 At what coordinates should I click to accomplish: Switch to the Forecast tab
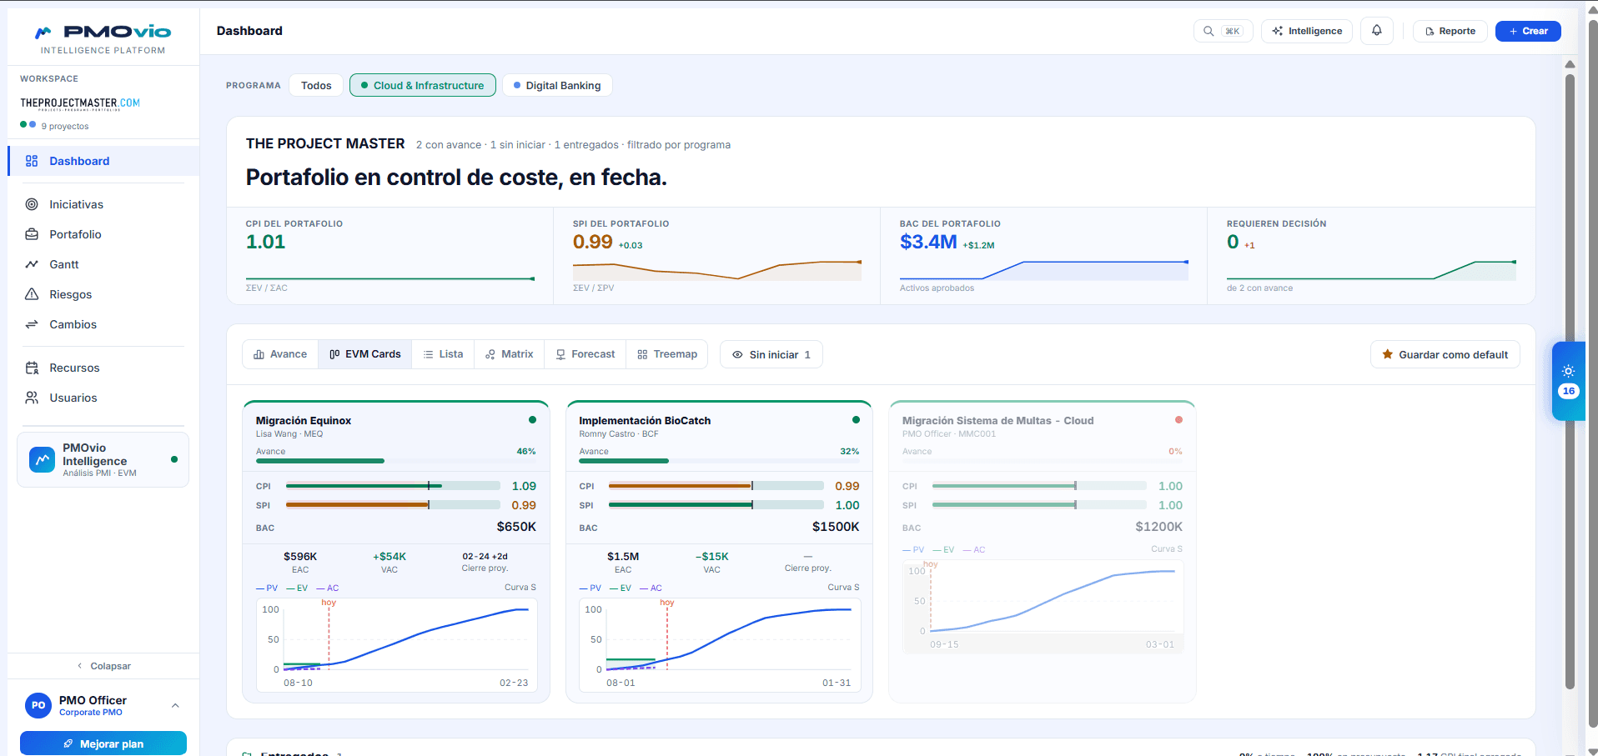pyautogui.click(x=585, y=354)
